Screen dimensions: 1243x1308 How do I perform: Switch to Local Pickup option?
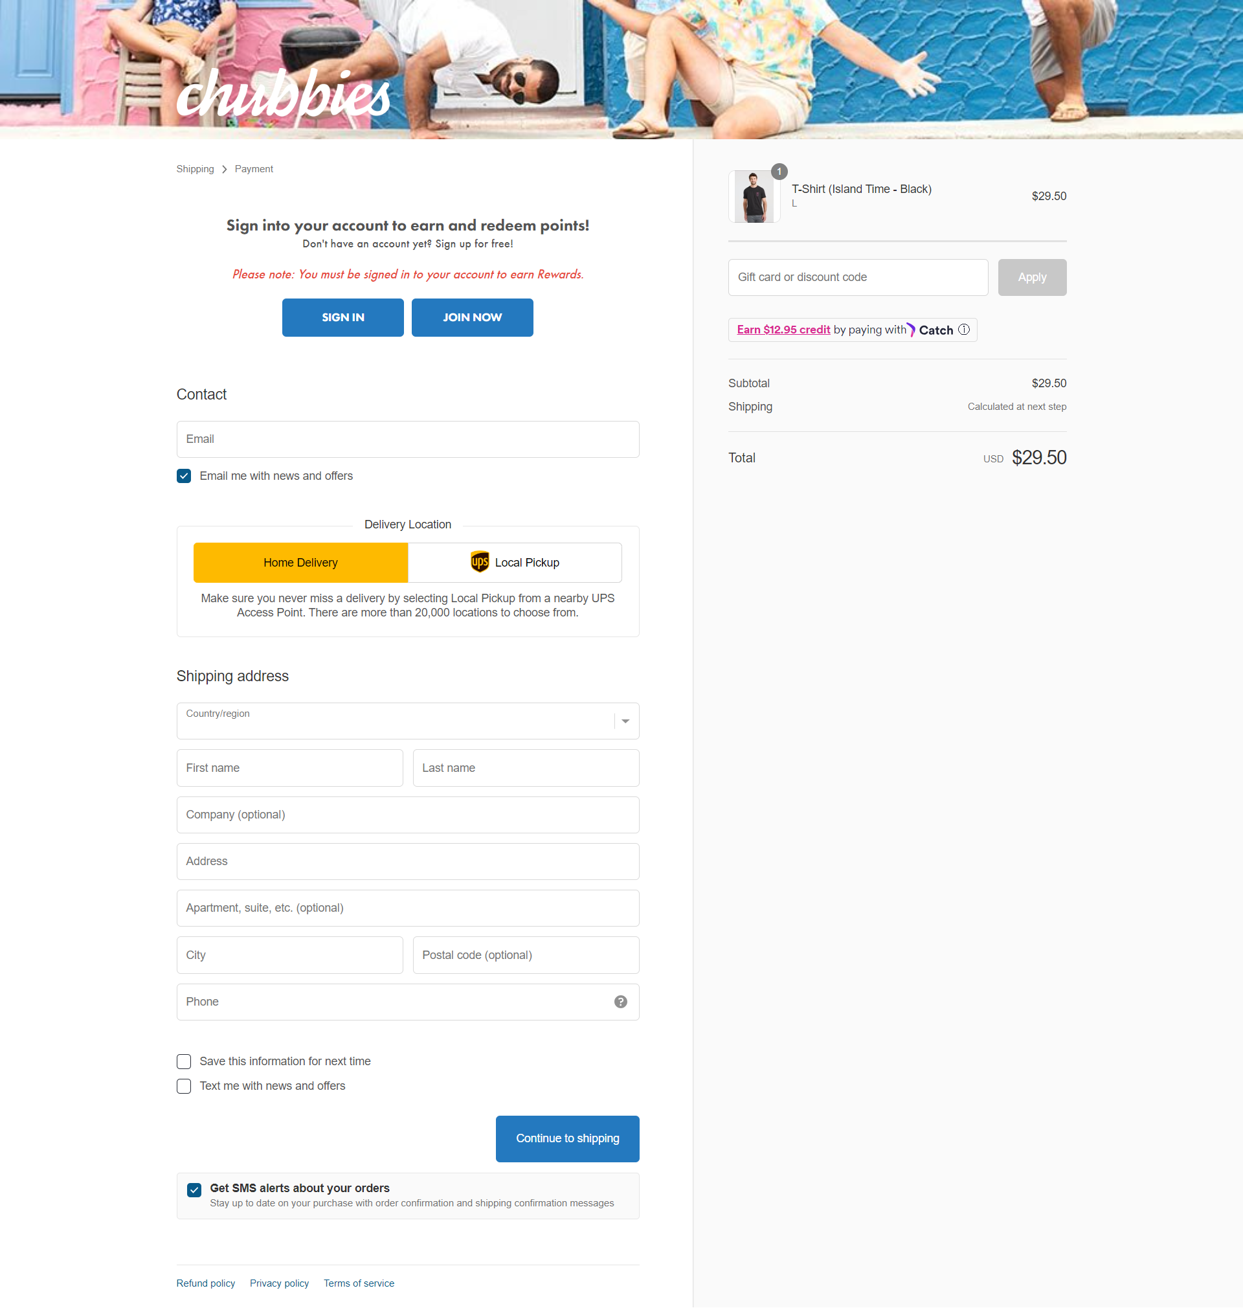coord(515,562)
